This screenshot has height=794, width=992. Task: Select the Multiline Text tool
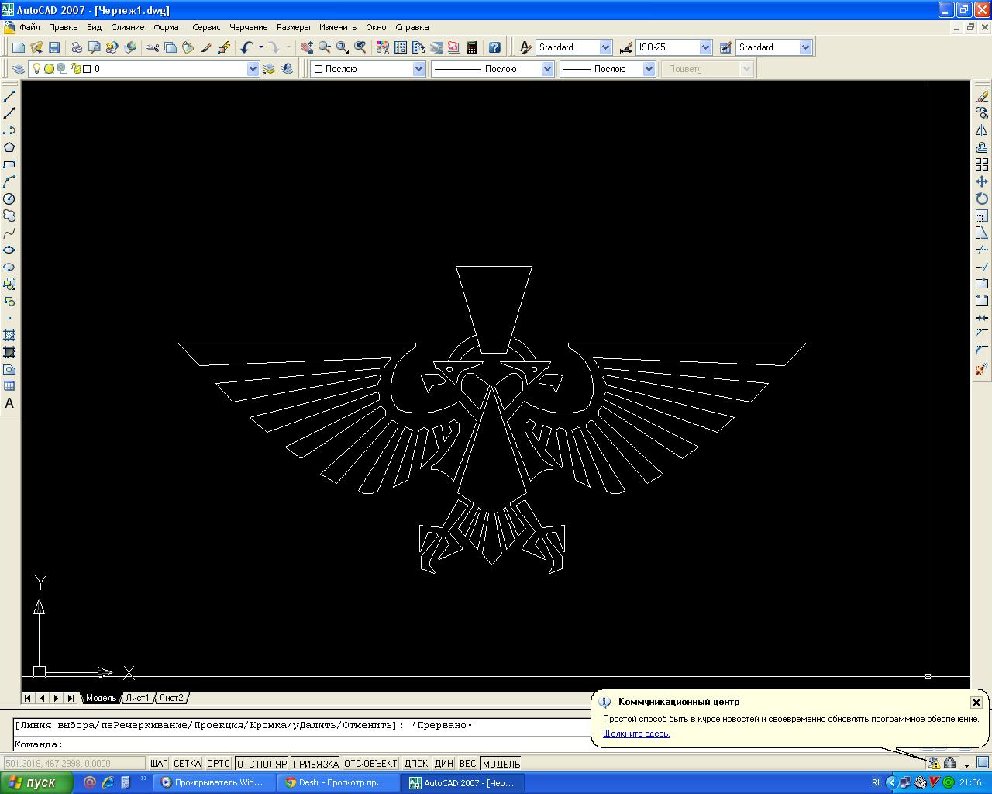coord(9,403)
